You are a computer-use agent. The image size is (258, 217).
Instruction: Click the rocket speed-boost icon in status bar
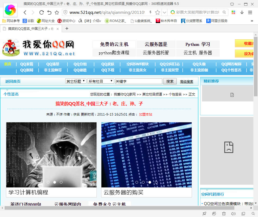point(204,214)
